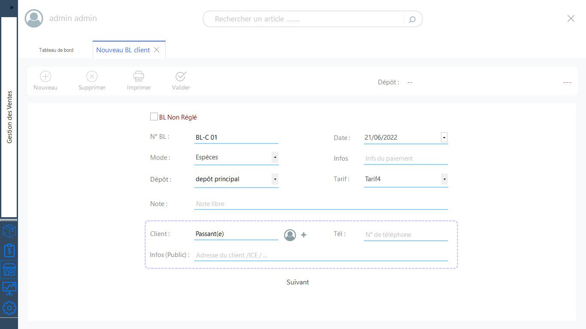
Task: Open the dollar clipboard module in sidebar
Action: point(9,251)
